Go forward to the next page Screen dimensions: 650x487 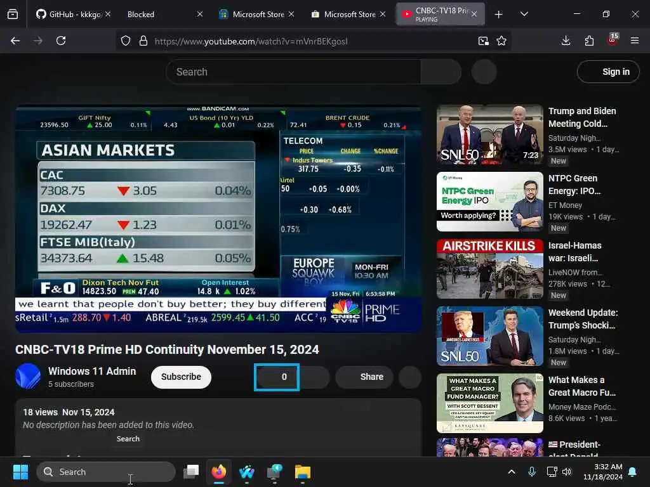click(38, 41)
